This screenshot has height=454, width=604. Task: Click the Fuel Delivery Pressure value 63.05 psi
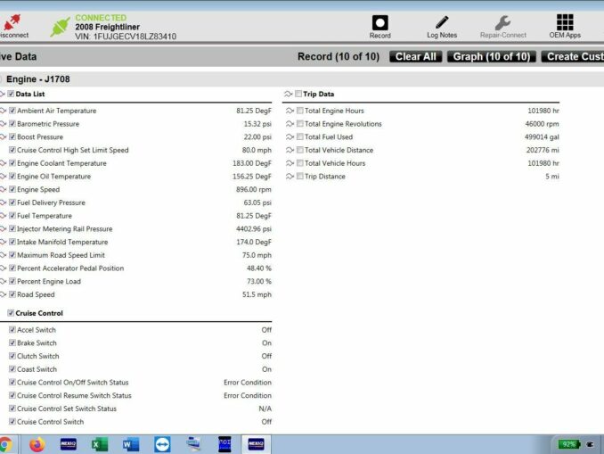pyautogui.click(x=257, y=202)
